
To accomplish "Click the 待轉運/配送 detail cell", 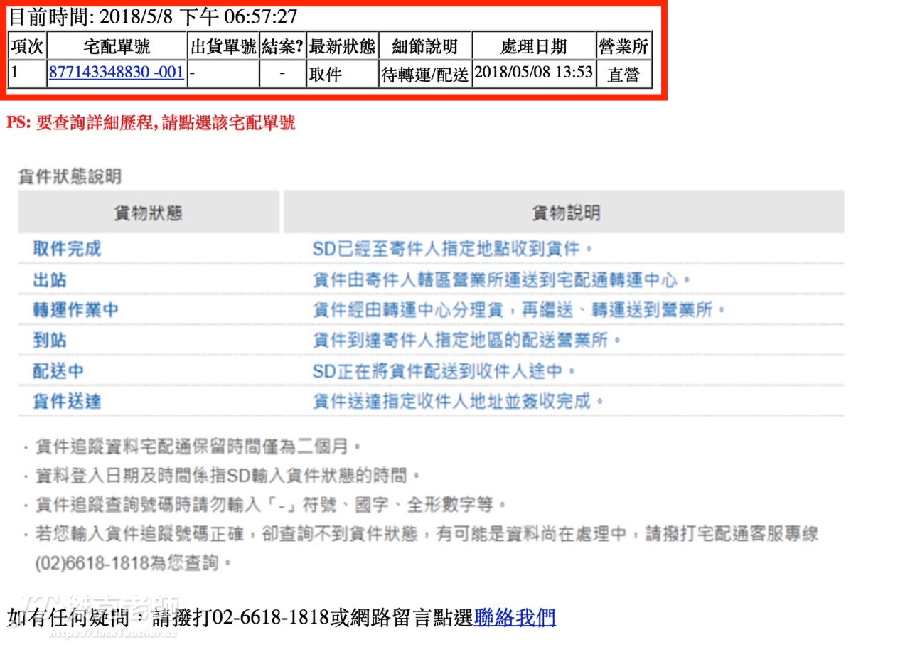I will (x=425, y=75).
